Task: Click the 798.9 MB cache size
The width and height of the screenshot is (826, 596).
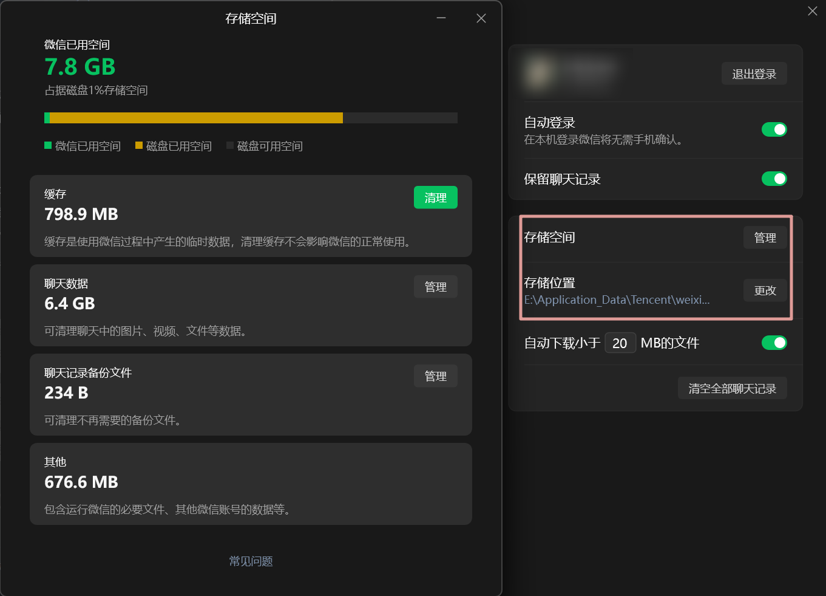Action: [x=81, y=214]
